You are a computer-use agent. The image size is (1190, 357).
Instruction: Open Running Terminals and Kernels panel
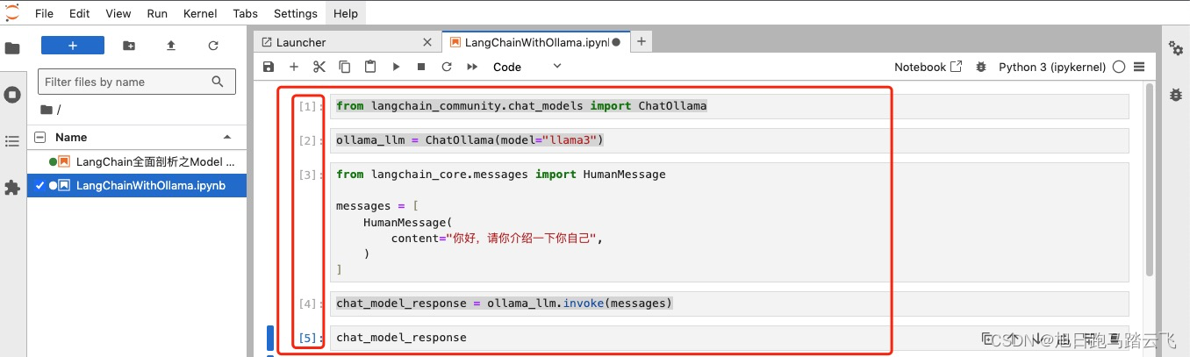pyautogui.click(x=12, y=95)
